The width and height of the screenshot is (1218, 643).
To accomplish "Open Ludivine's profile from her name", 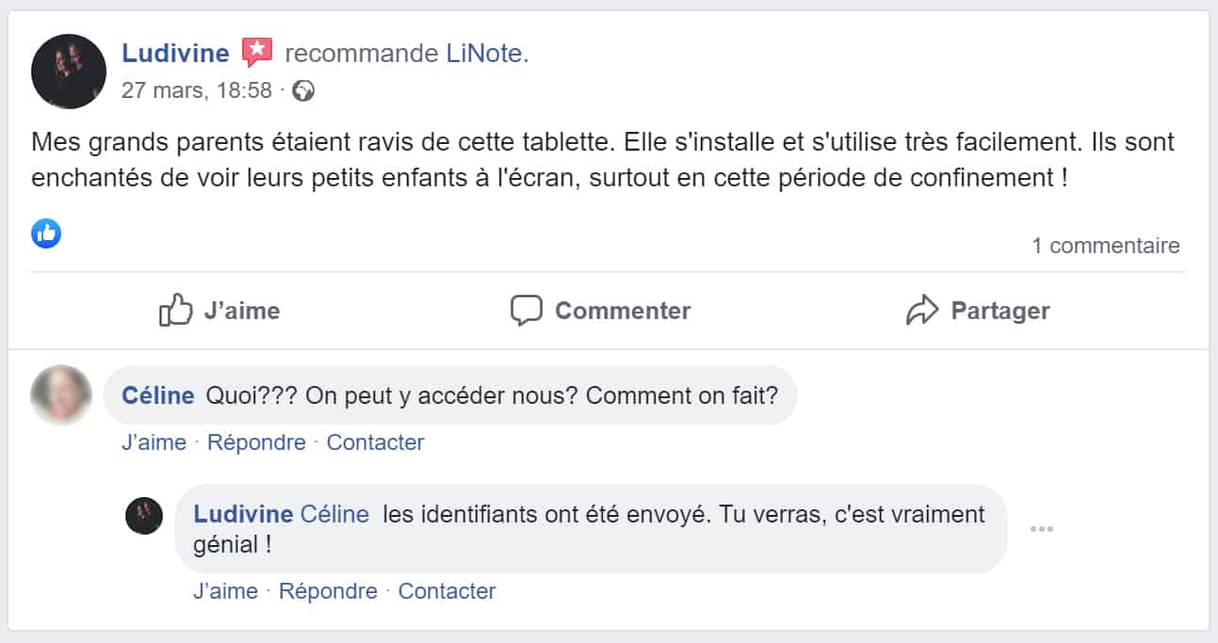I will click(174, 53).
